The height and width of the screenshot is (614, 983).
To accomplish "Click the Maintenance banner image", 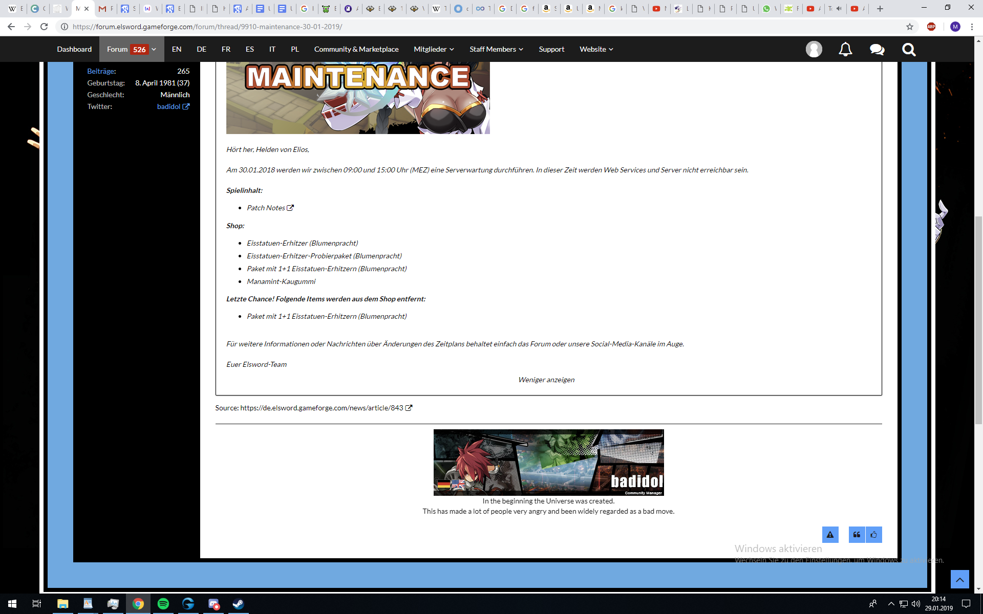I will (x=358, y=98).
